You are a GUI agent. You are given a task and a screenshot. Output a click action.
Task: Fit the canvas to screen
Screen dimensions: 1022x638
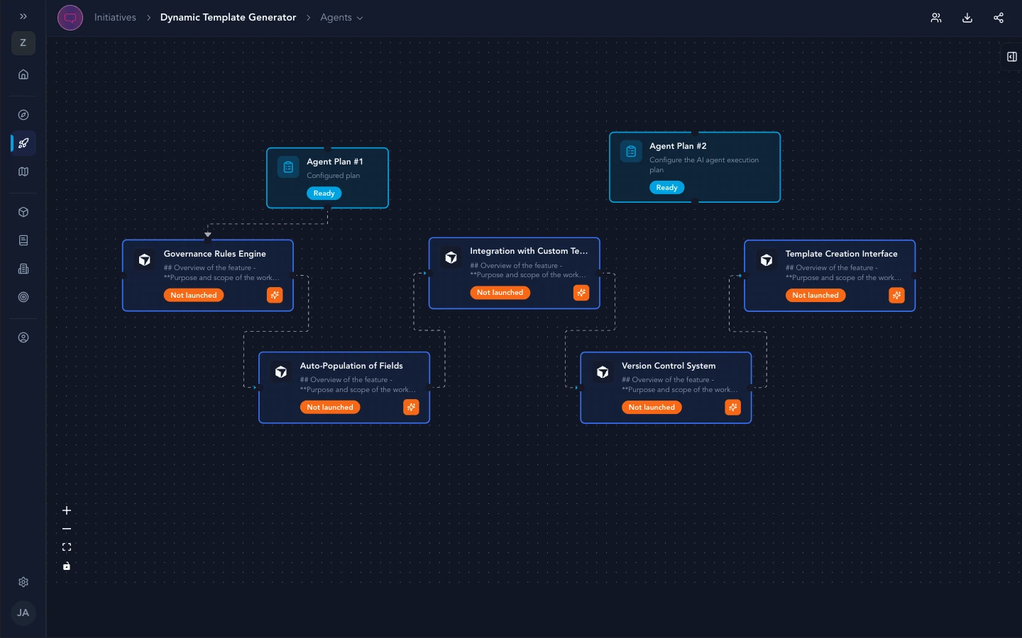click(x=67, y=547)
